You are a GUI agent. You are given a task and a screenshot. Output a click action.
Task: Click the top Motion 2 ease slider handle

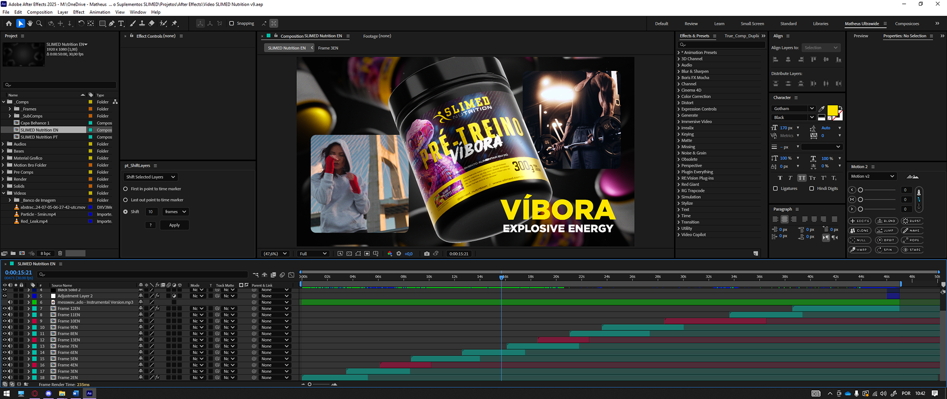(x=860, y=190)
